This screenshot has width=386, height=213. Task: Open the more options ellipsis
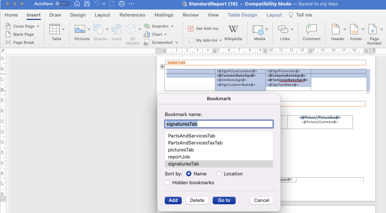pyautogui.click(x=132, y=4)
